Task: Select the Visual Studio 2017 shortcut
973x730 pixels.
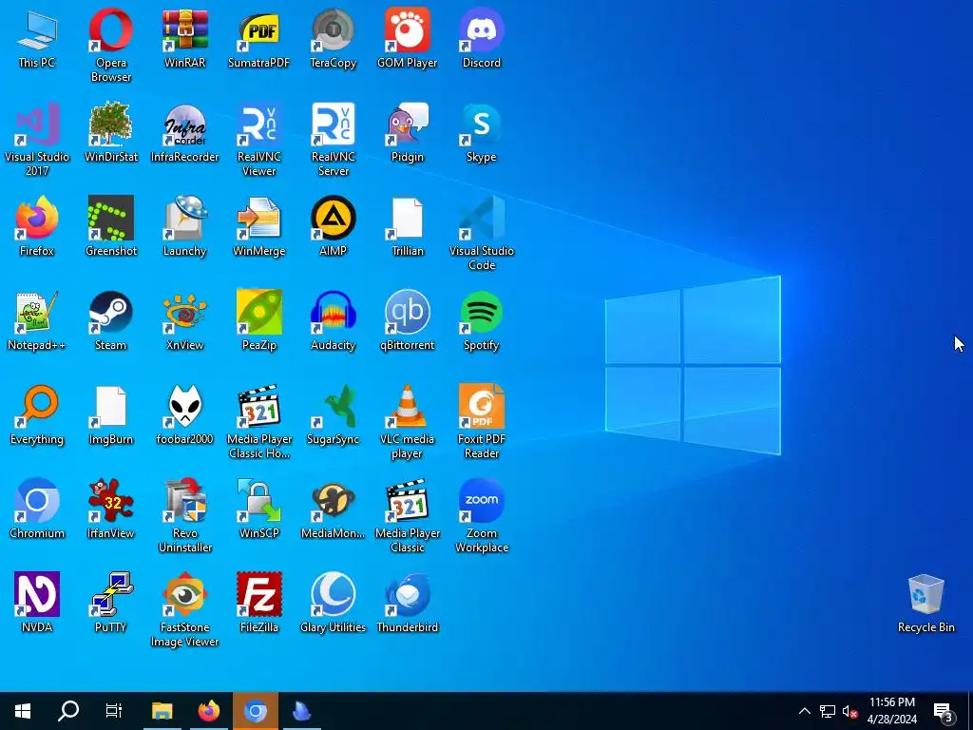Action: coord(37,139)
